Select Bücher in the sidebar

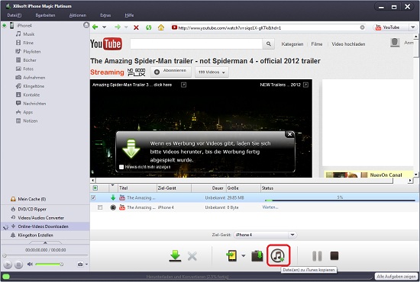(30, 60)
